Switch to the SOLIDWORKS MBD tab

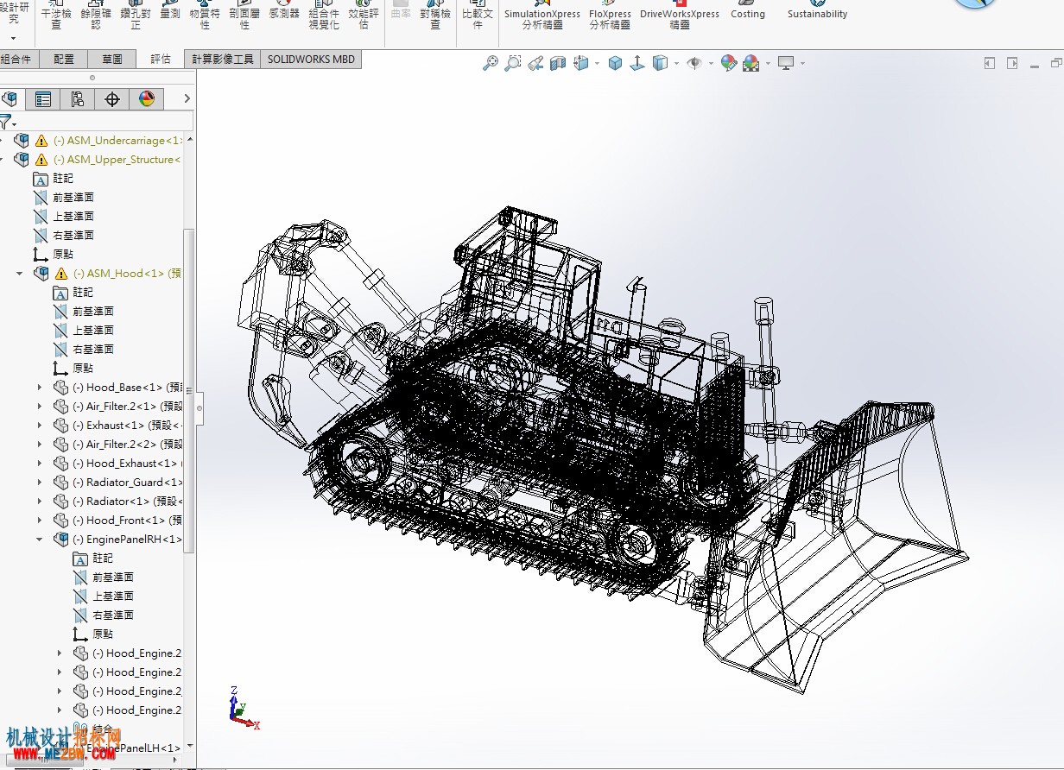click(311, 59)
